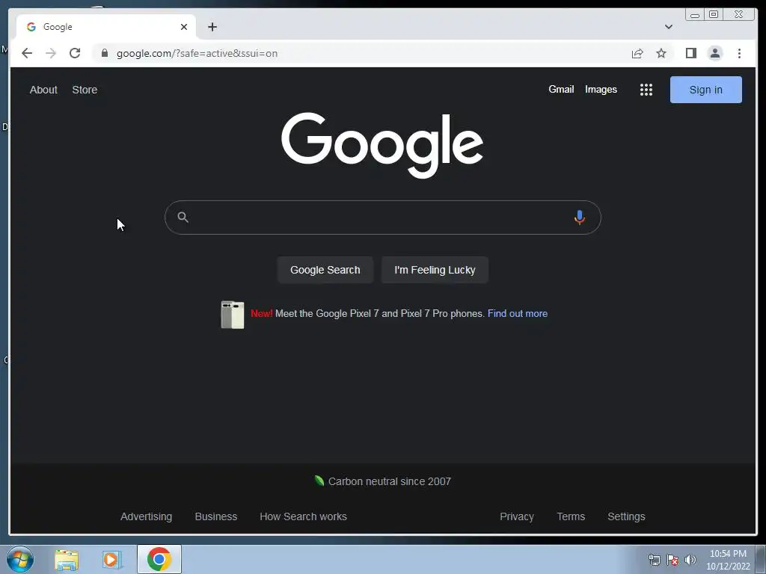Launch Windows Media Player from taskbar
Image resolution: width=766 pixels, height=574 pixels.
tap(112, 560)
